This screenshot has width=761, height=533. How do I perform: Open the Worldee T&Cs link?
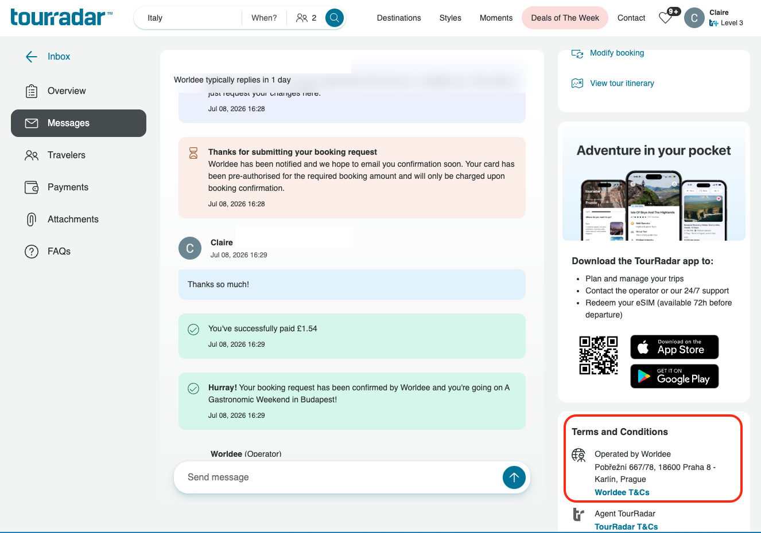(x=622, y=492)
